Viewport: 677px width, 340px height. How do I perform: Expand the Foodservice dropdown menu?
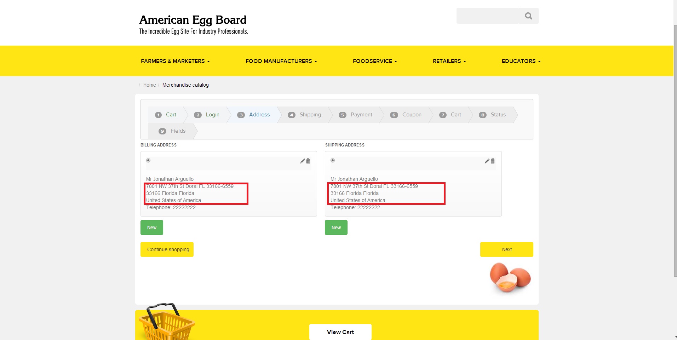coord(375,61)
